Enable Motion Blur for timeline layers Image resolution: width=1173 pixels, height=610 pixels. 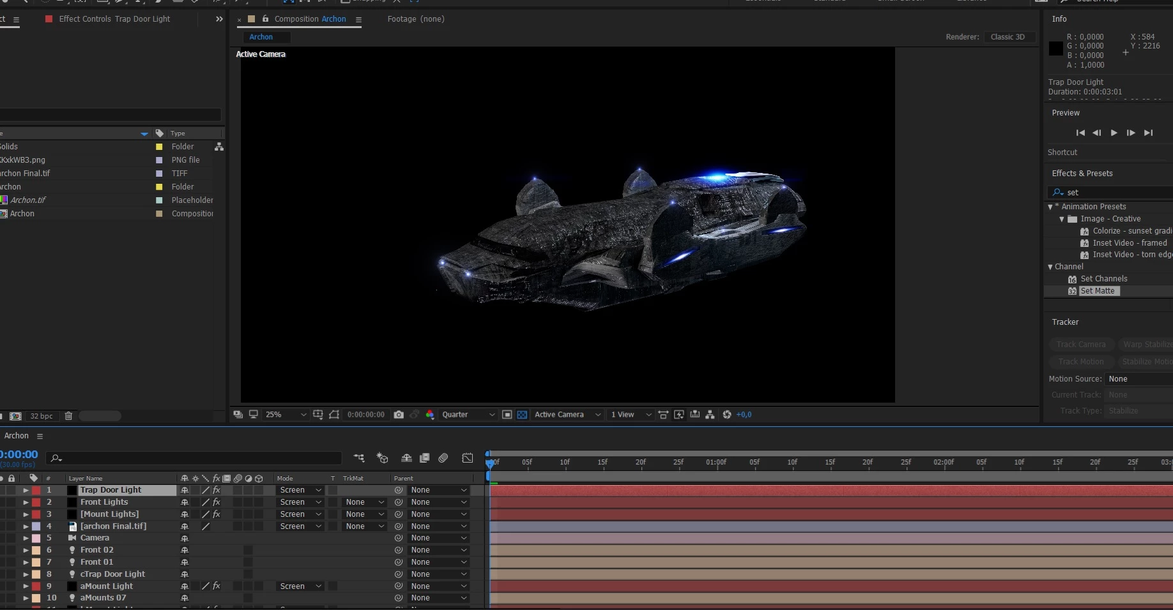coord(443,458)
